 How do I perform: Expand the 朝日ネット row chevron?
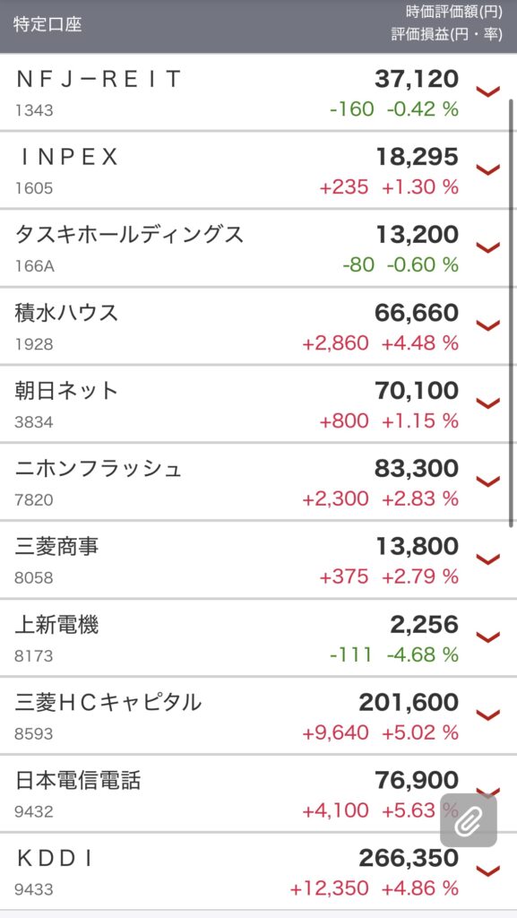coord(487,403)
